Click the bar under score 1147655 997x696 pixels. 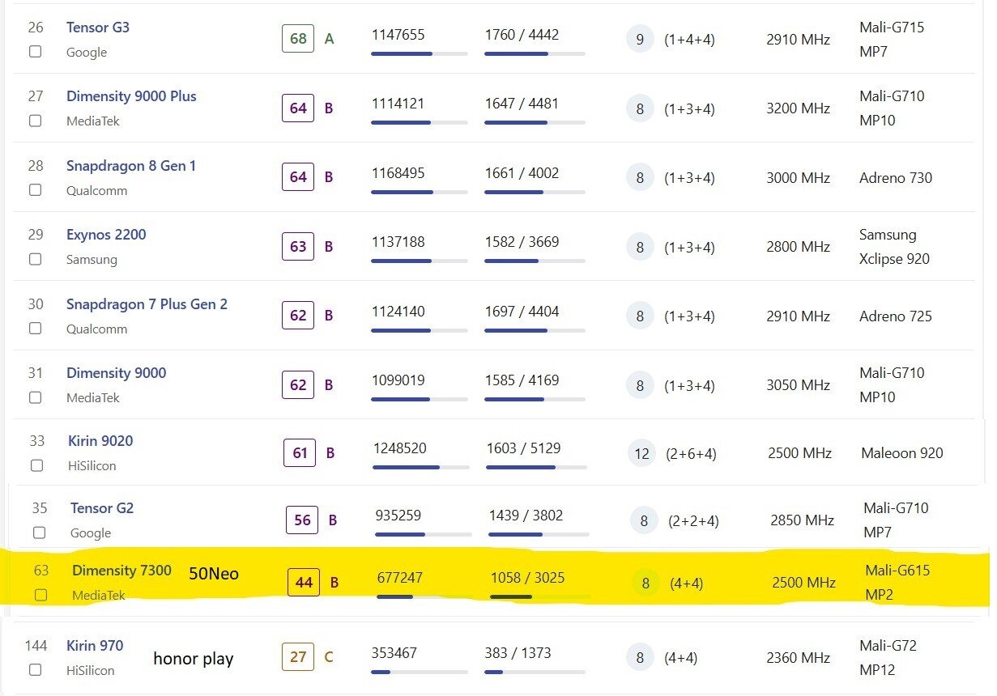pyautogui.click(x=420, y=53)
